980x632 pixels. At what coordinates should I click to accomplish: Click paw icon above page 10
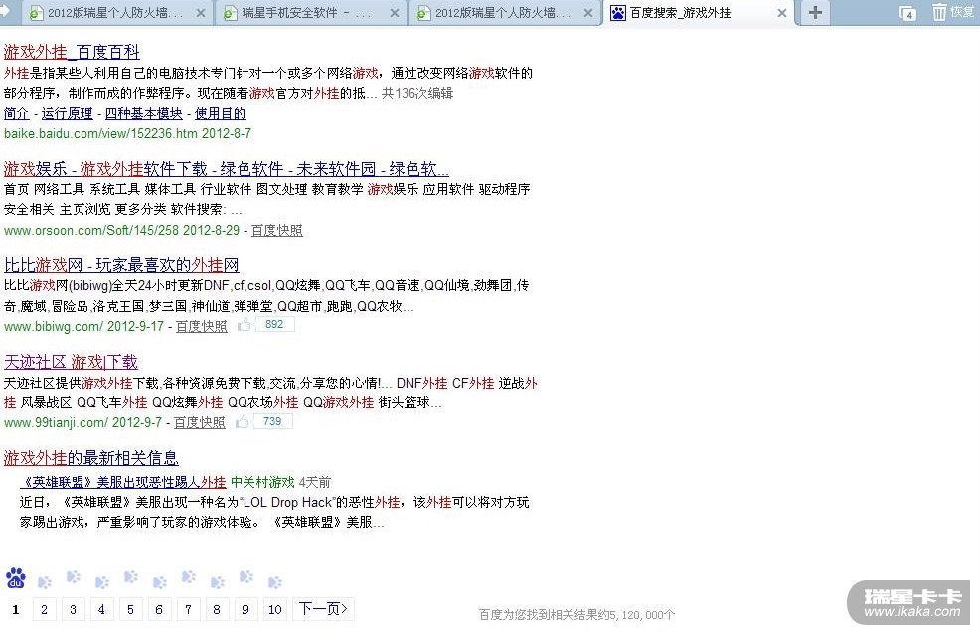275,582
